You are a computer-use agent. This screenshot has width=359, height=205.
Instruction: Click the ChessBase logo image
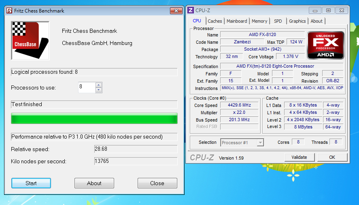click(30, 41)
